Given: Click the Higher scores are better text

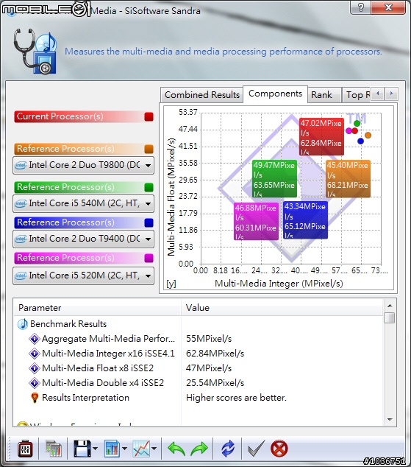Looking at the screenshot, I should 236,398.
